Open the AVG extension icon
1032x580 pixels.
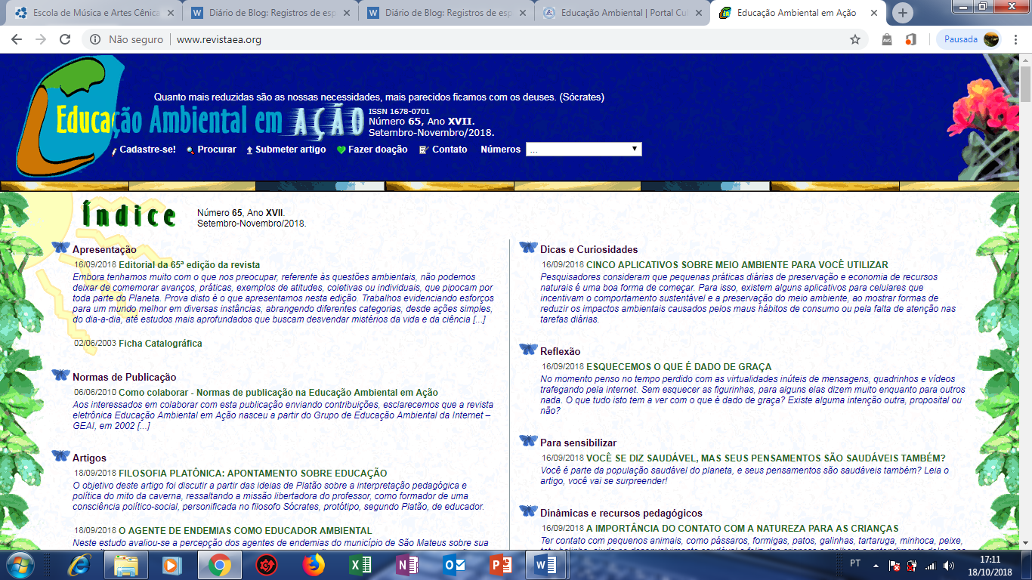point(887,39)
